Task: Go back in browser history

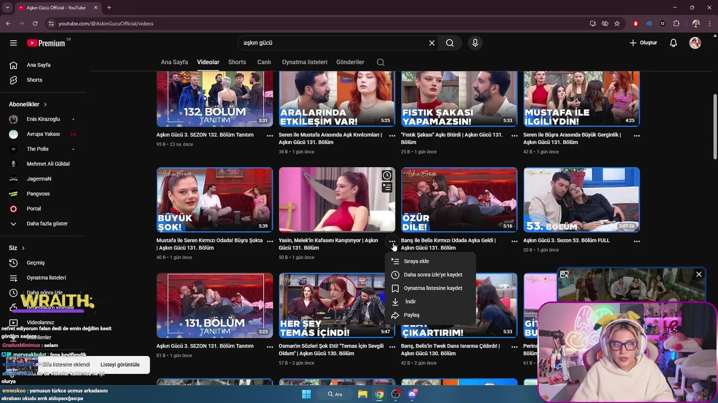Action: (8, 24)
